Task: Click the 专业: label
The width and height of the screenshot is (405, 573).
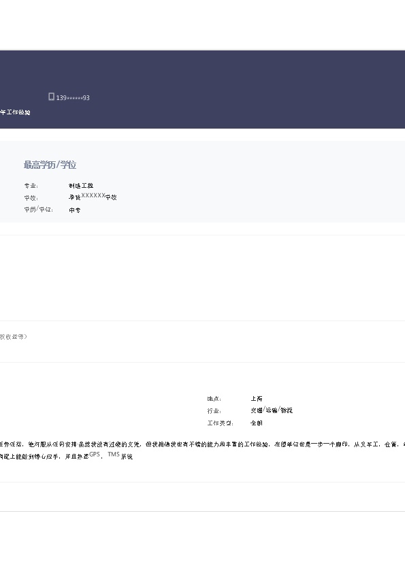Action: [x=31, y=186]
